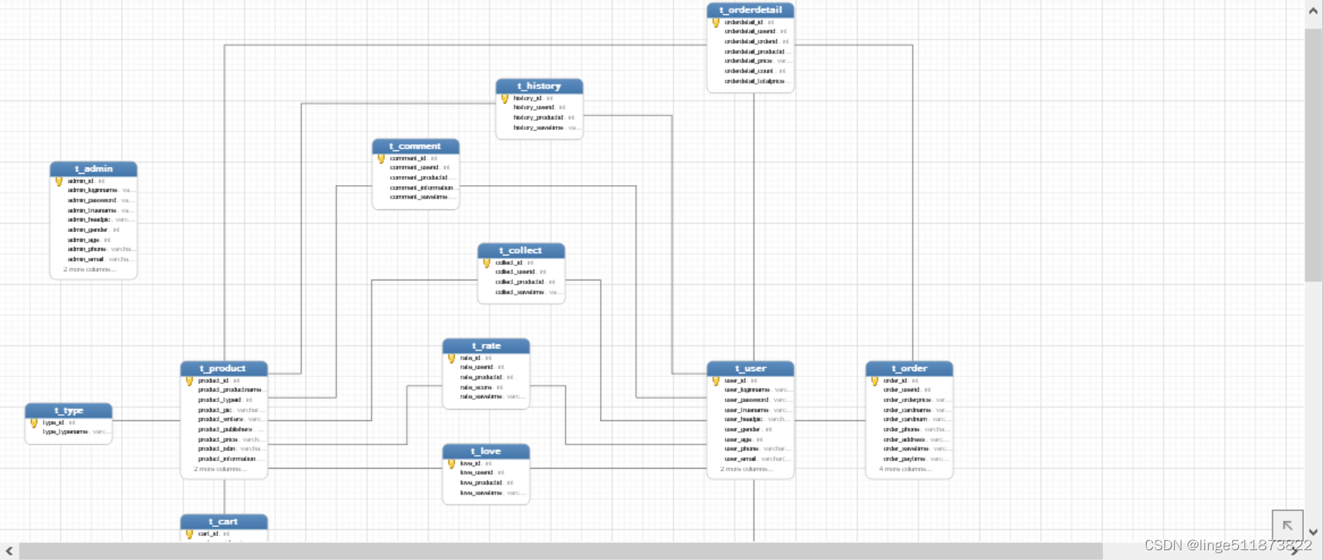Image resolution: width=1323 pixels, height=560 pixels.
Task: Click the primary key icon in t_admin
Action: click(59, 181)
